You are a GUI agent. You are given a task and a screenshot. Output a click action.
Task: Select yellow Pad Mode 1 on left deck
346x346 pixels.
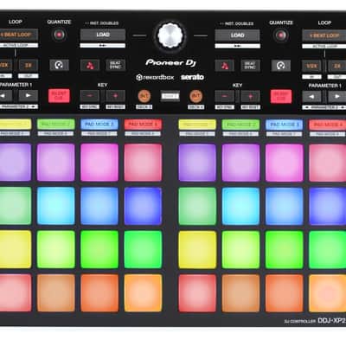point(15,125)
